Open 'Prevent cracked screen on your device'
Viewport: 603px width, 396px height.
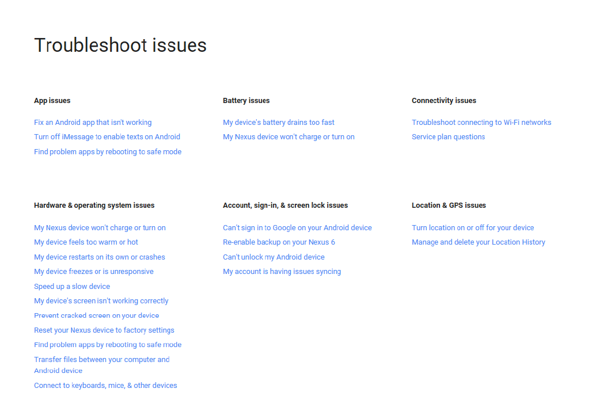(x=97, y=315)
